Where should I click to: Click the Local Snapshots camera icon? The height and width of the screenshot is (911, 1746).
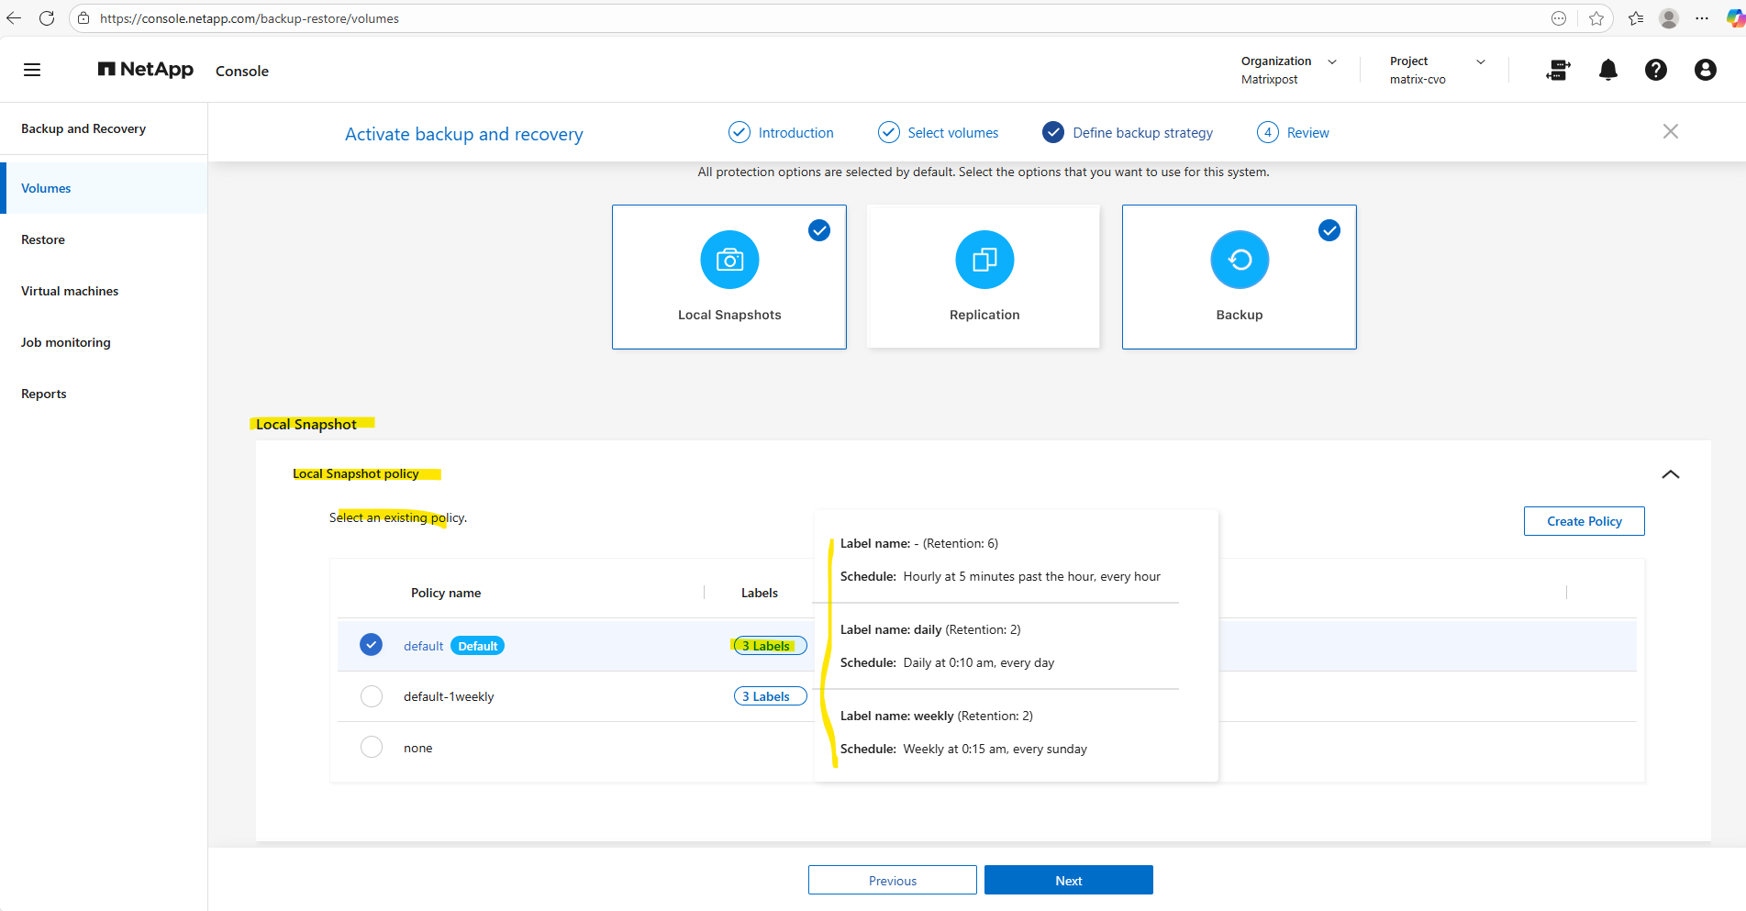[729, 260]
